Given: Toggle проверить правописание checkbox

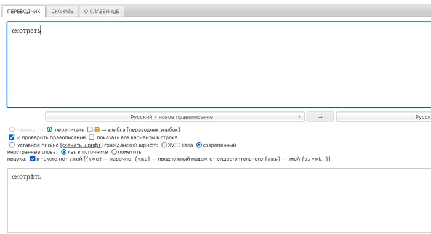Looking at the screenshot, I should (12, 137).
